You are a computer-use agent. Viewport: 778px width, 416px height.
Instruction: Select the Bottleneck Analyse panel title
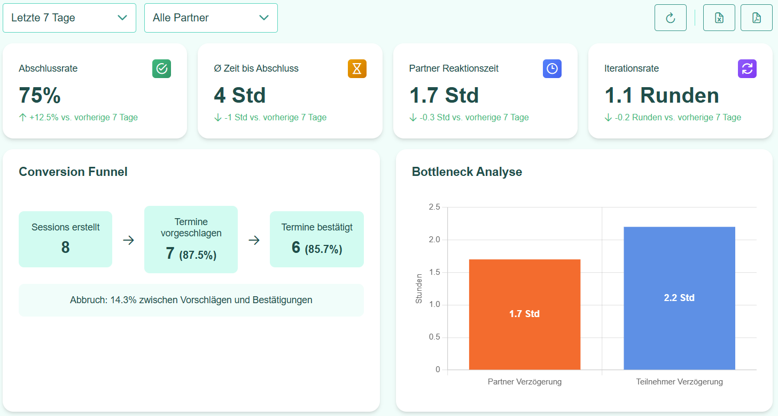coord(466,172)
